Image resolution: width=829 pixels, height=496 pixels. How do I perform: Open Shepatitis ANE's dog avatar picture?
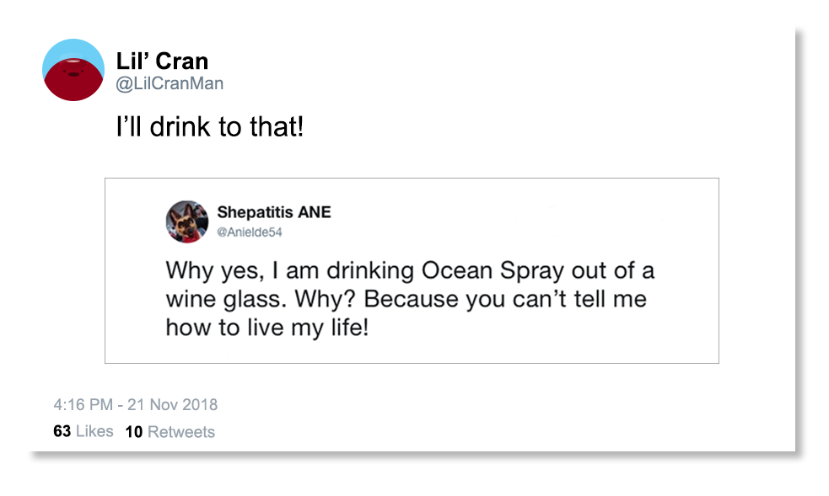[186, 221]
